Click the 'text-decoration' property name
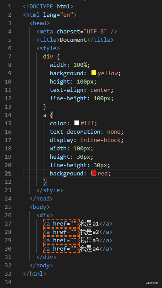The height and width of the screenshot is (288, 162). coord(75,132)
